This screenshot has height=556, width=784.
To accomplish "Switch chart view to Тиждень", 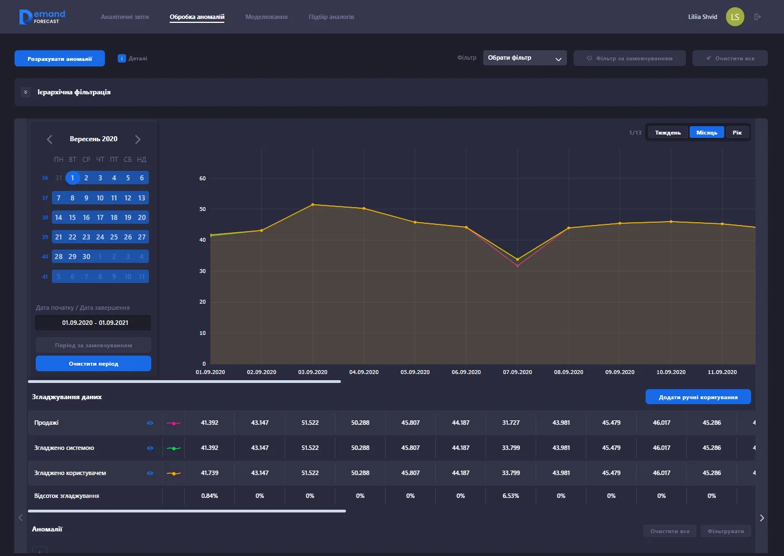I will point(667,132).
